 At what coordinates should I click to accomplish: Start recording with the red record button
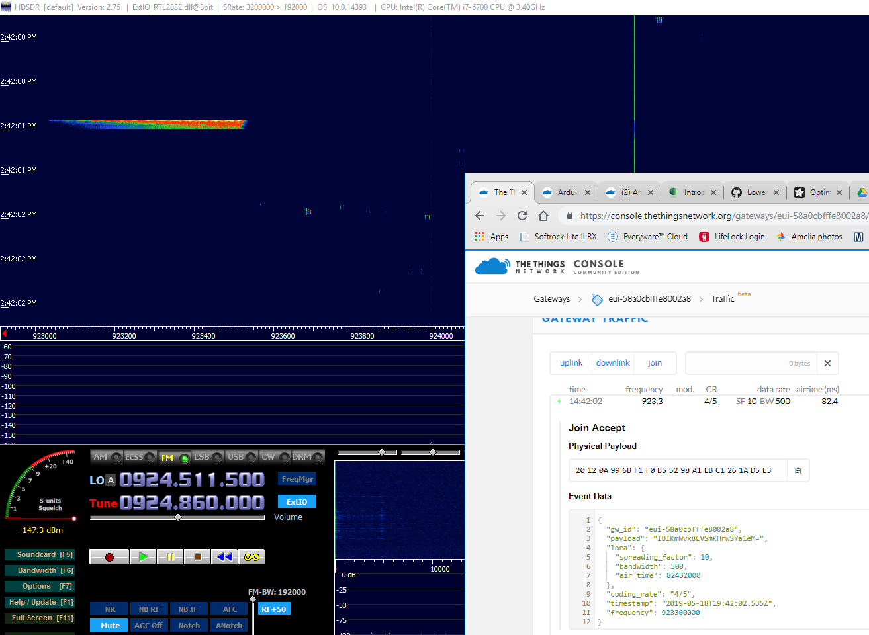pos(109,557)
